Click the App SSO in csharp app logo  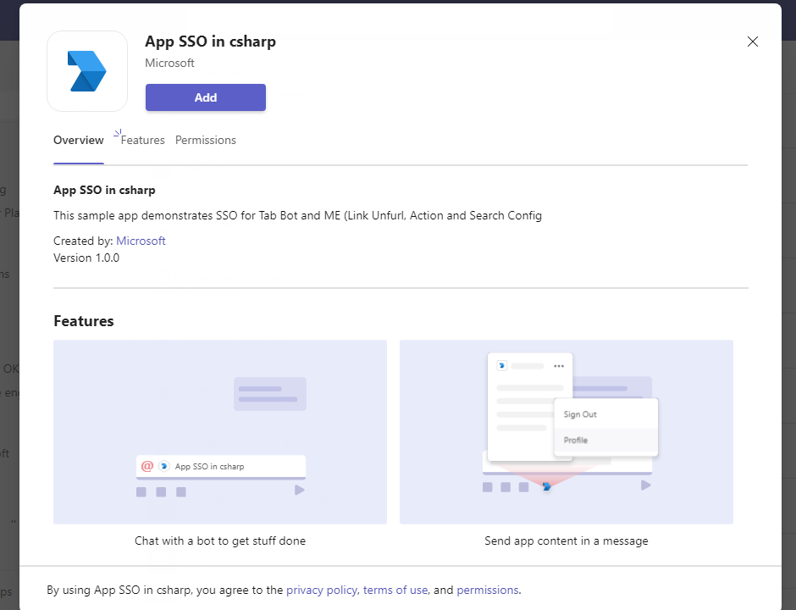click(86, 70)
